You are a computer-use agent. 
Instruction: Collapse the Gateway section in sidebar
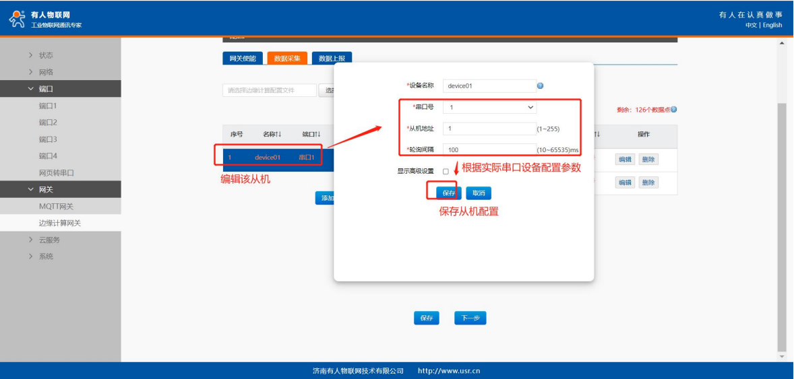[46, 190]
